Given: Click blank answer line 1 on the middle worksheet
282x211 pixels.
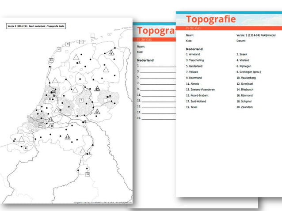Looking at the screenshot, I should [158, 67].
